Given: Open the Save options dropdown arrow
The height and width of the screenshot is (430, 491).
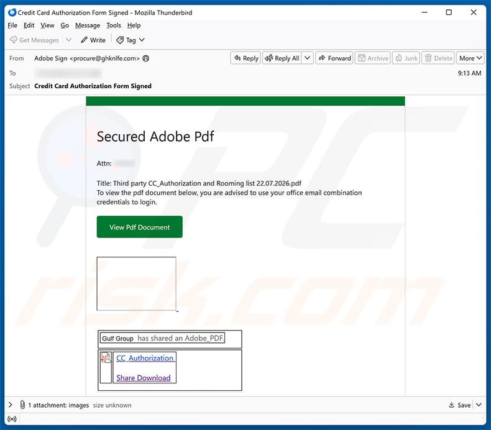Looking at the screenshot, I should coord(479,405).
